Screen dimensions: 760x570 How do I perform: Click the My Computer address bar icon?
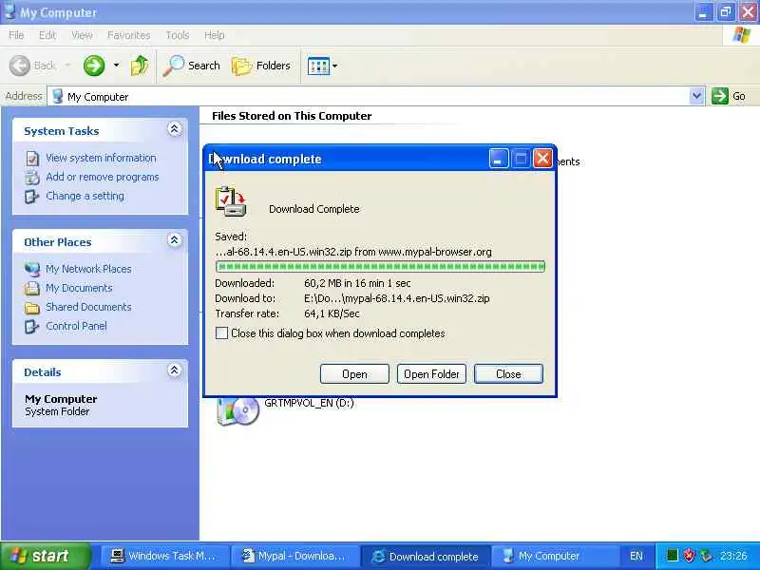(58, 96)
